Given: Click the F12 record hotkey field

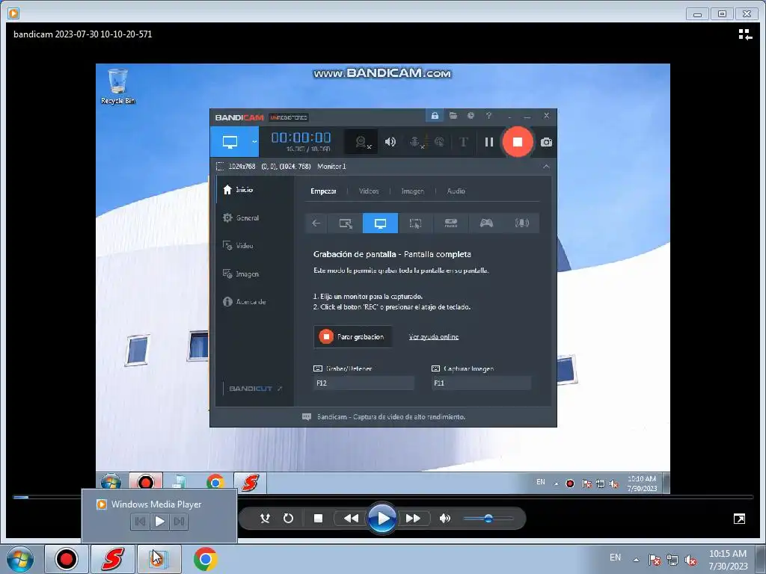Looking at the screenshot, I should click(x=364, y=383).
